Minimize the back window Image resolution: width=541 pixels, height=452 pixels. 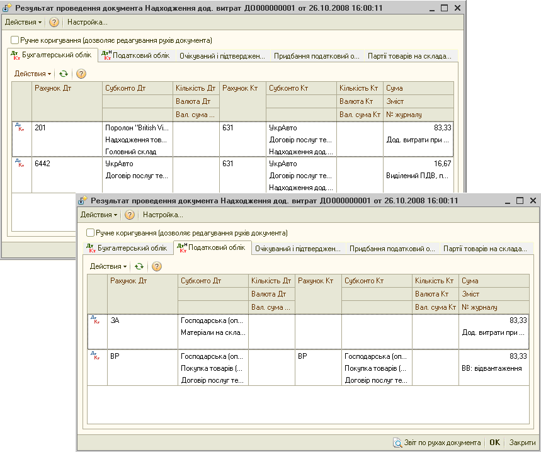pos(431,8)
